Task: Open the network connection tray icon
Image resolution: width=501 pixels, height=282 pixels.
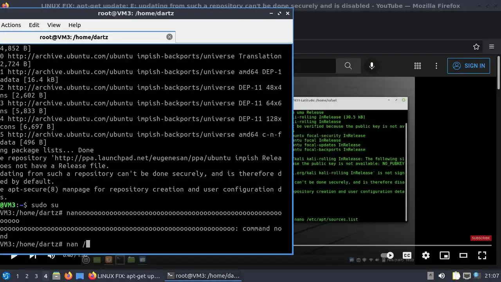Action: [467, 276]
